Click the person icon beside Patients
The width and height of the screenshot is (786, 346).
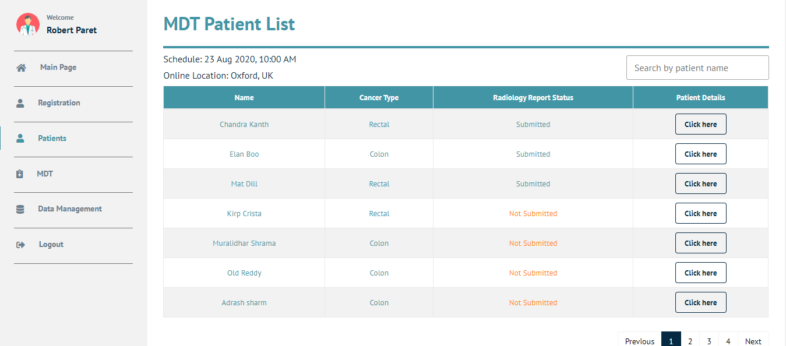pyautogui.click(x=20, y=139)
